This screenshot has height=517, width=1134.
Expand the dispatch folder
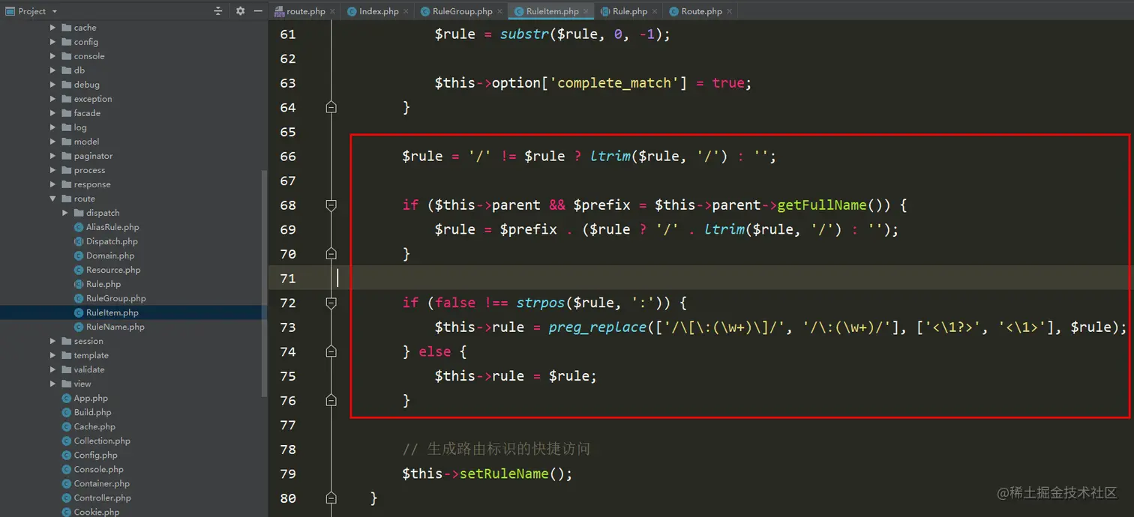(x=65, y=213)
